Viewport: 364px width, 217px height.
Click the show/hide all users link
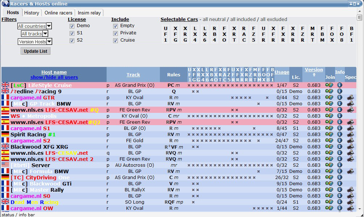coord(54,77)
